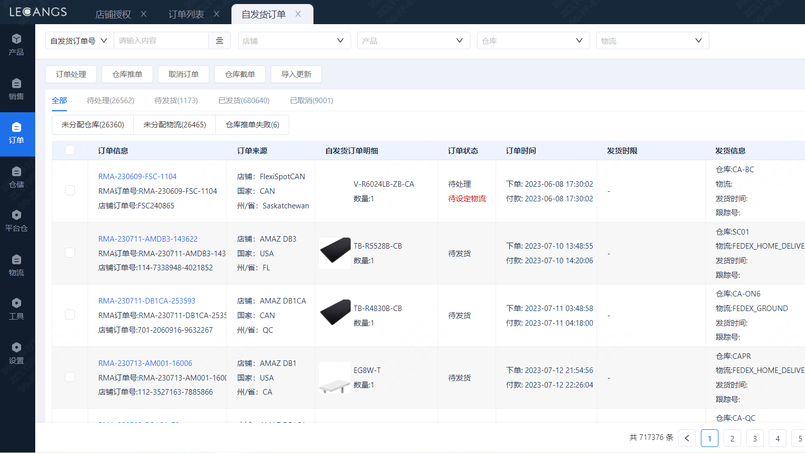Click the 订单处理 button
Image resolution: width=805 pixels, height=453 pixels.
pos(71,74)
